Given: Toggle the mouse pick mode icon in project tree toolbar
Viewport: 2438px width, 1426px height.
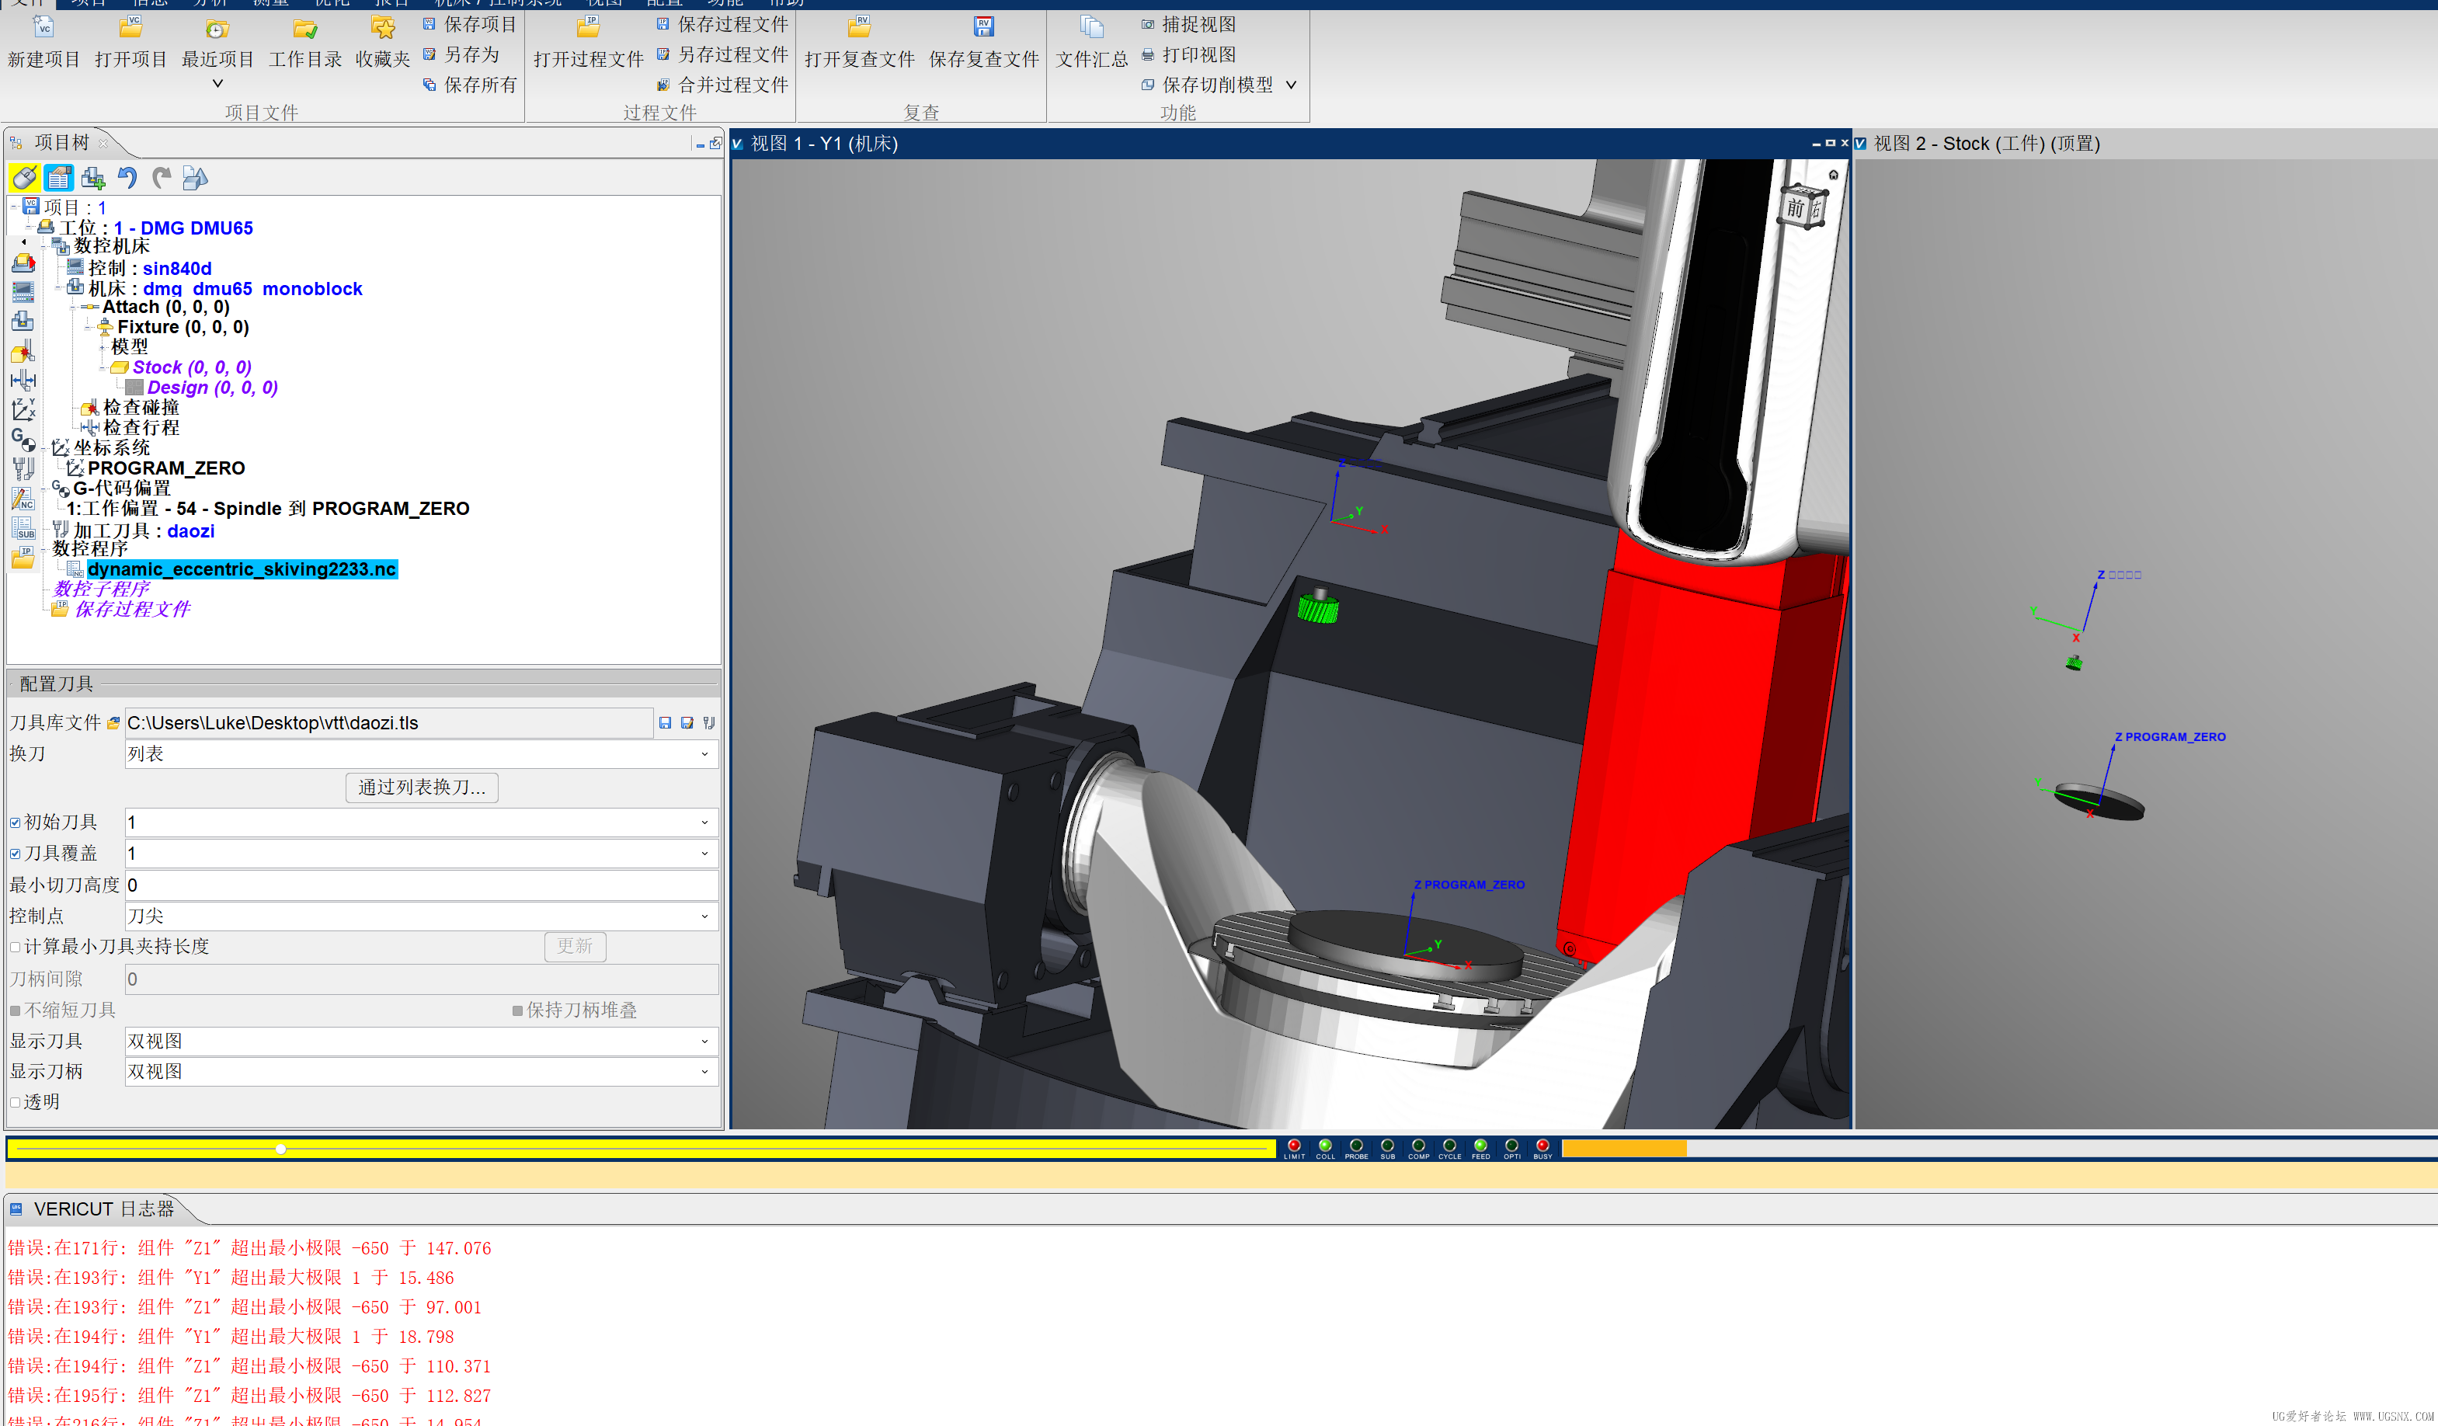Looking at the screenshot, I should tap(24, 177).
